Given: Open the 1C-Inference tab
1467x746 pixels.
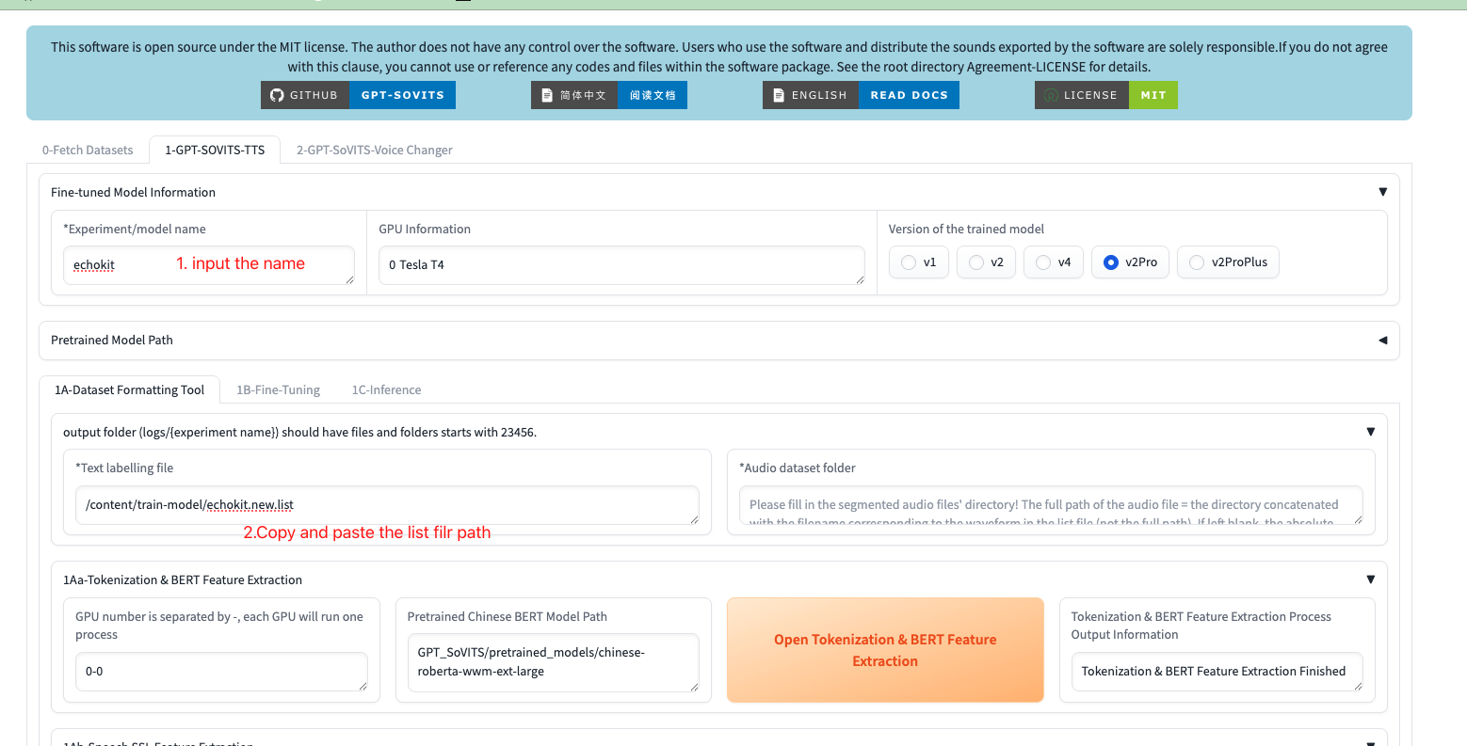Looking at the screenshot, I should point(386,389).
